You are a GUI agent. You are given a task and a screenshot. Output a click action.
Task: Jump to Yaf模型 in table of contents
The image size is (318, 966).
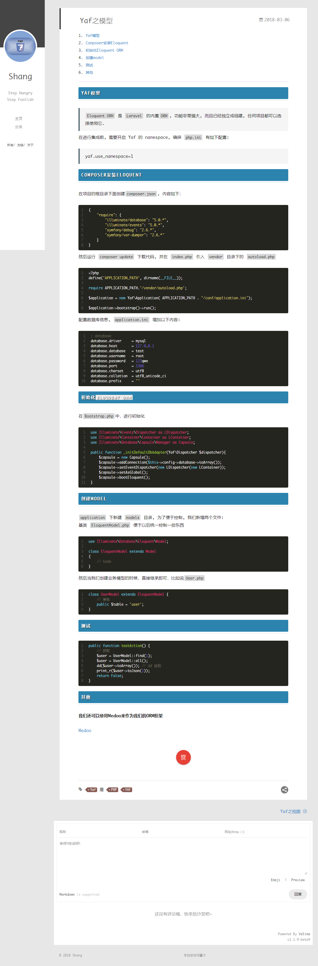pyautogui.click(x=92, y=36)
